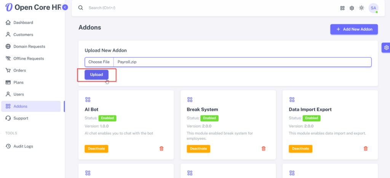Open the SA user avatar menu

tap(373, 8)
